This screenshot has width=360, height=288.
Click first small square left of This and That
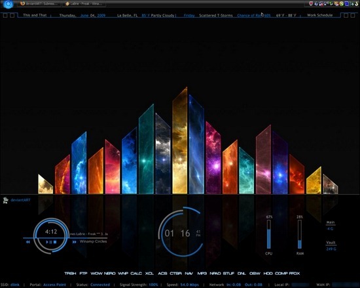point(5,15)
